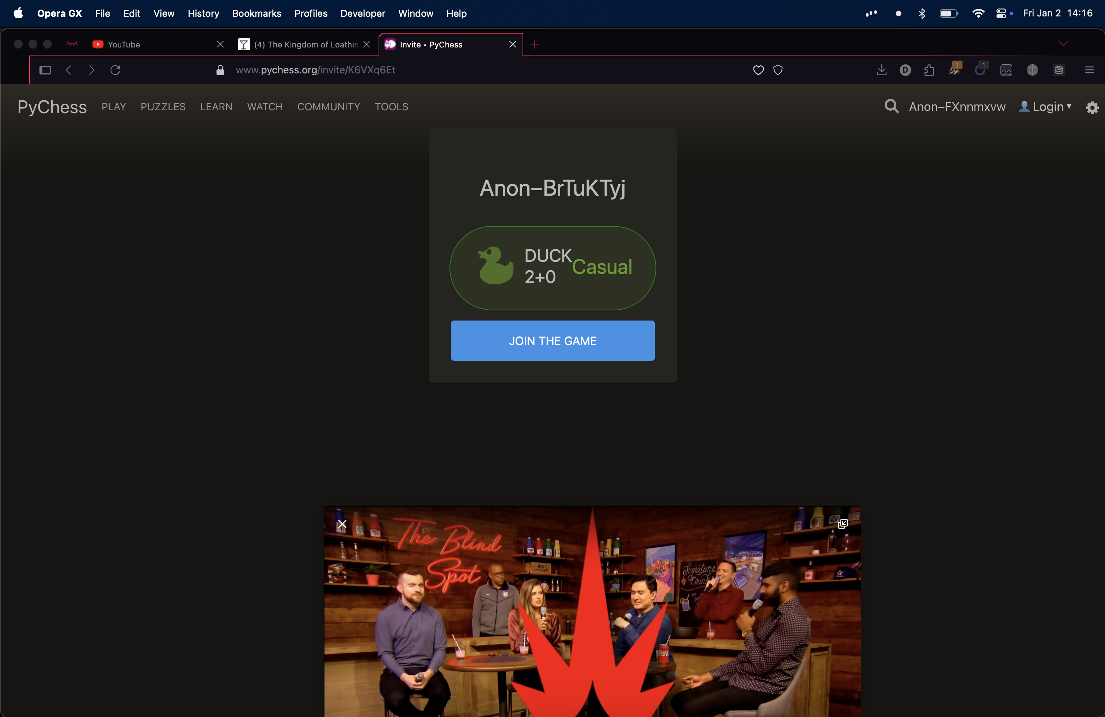Click the heart bookmark icon in address bar
Viewport: 1105px width, 717px height.
pos(758,70)
